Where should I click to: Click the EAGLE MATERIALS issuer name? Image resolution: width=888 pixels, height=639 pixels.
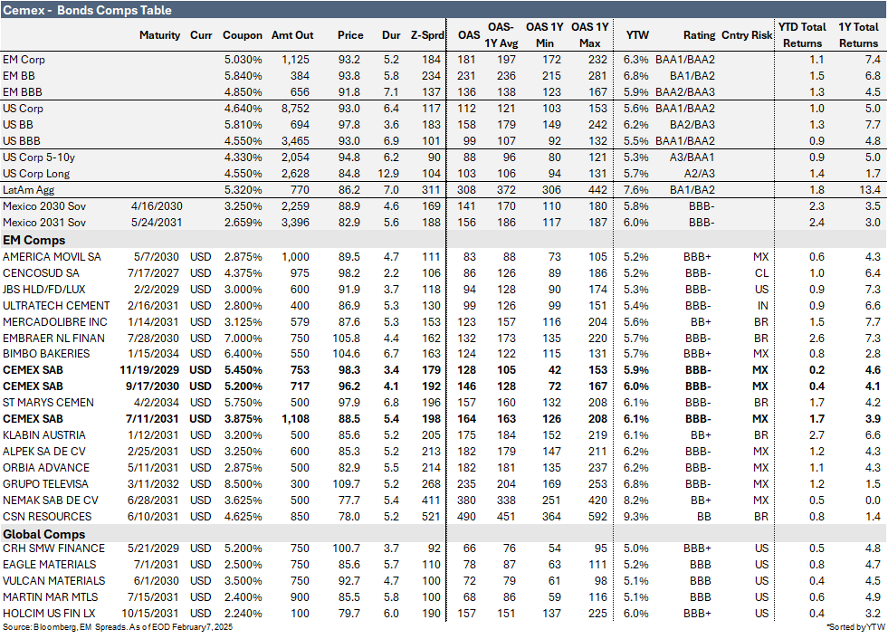[49, 565]
